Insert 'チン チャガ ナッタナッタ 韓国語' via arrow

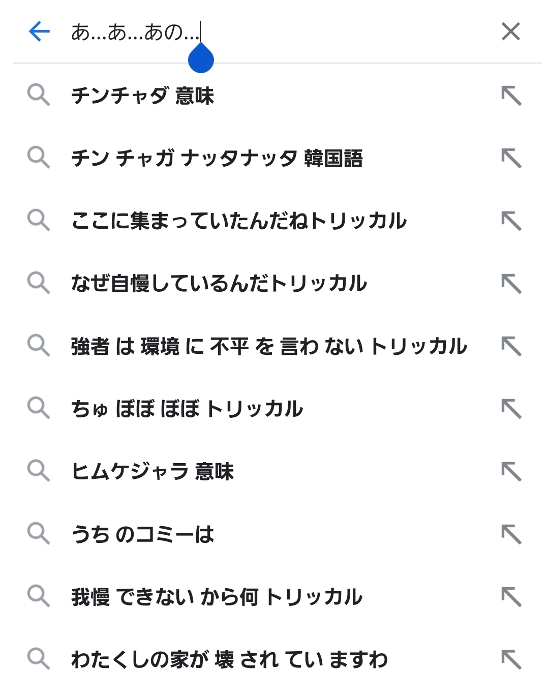pyautogui.click(x=511, y=158)
